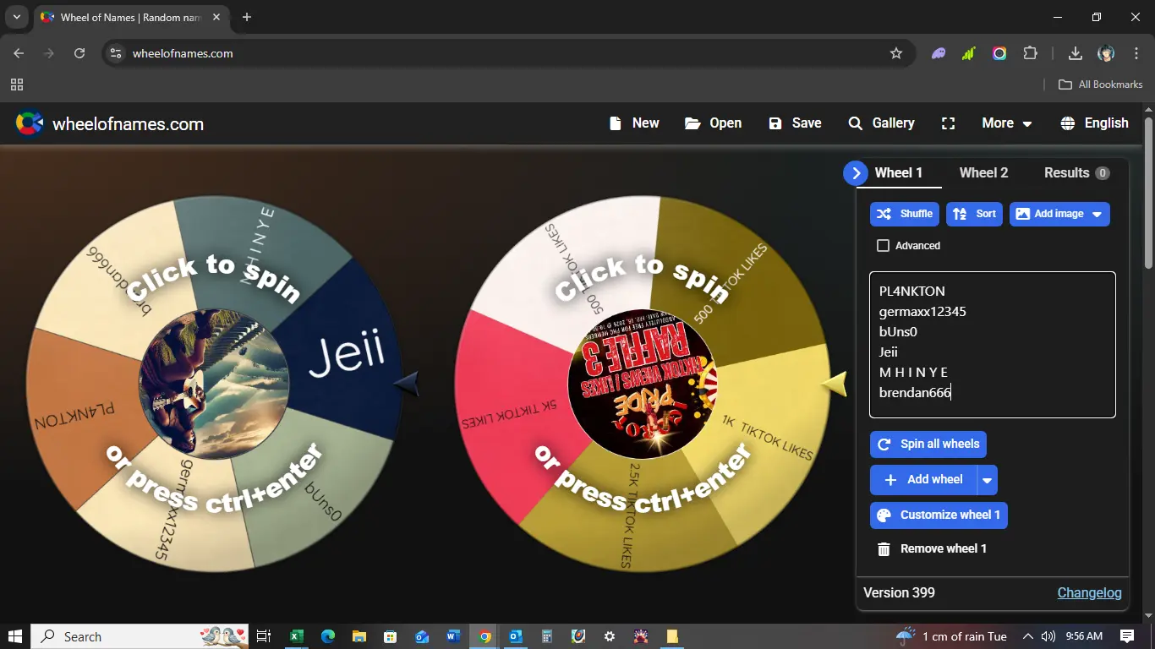Click the purple ghost extension icon
Screen dimensions: 1155x649
(x=939, y=53)
